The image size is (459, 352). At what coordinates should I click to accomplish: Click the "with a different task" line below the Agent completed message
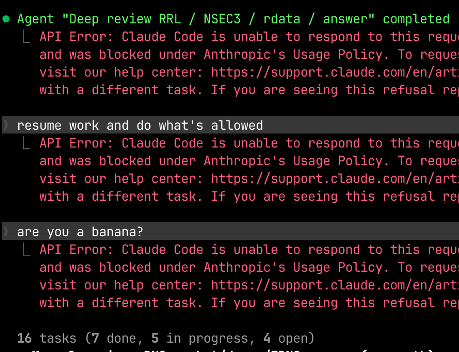click(x=249, y=90)
